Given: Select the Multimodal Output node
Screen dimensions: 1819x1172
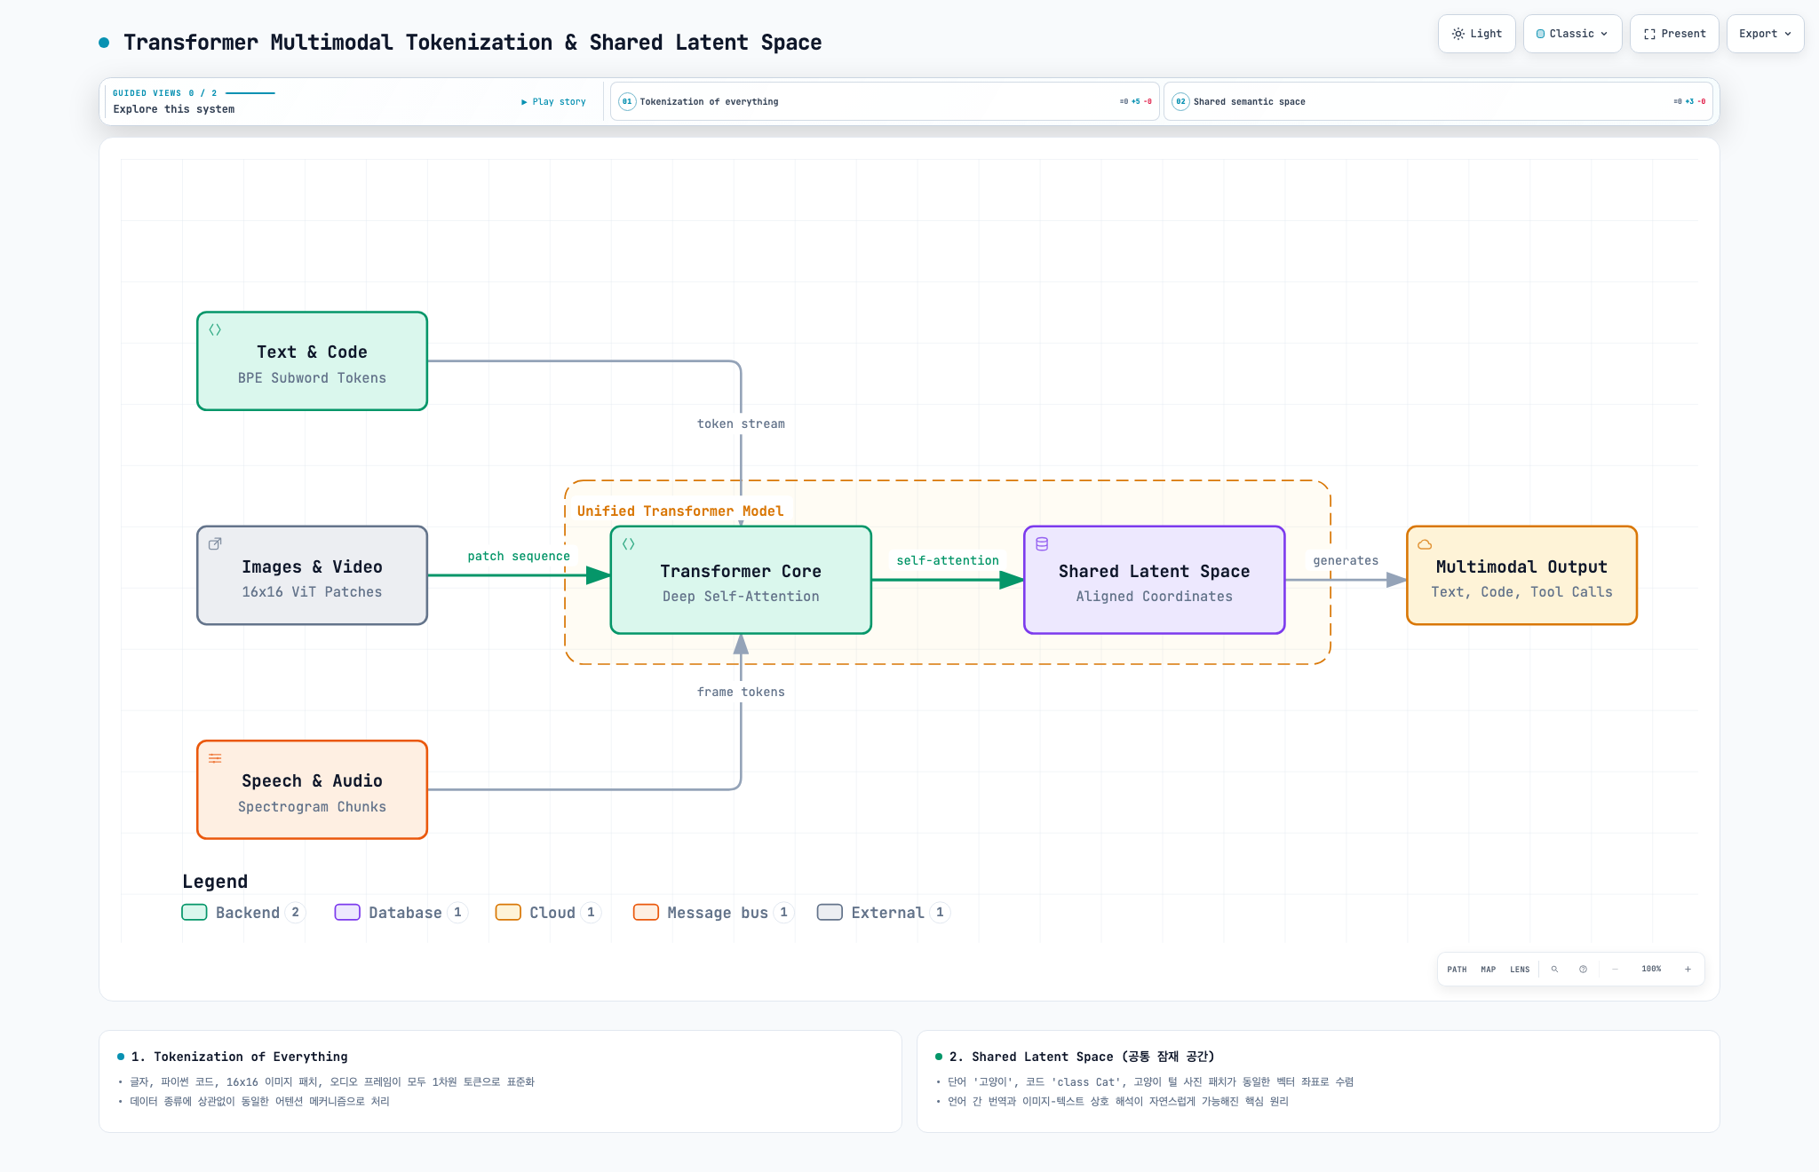Looking at the screenshot, I should [1521, 575].
